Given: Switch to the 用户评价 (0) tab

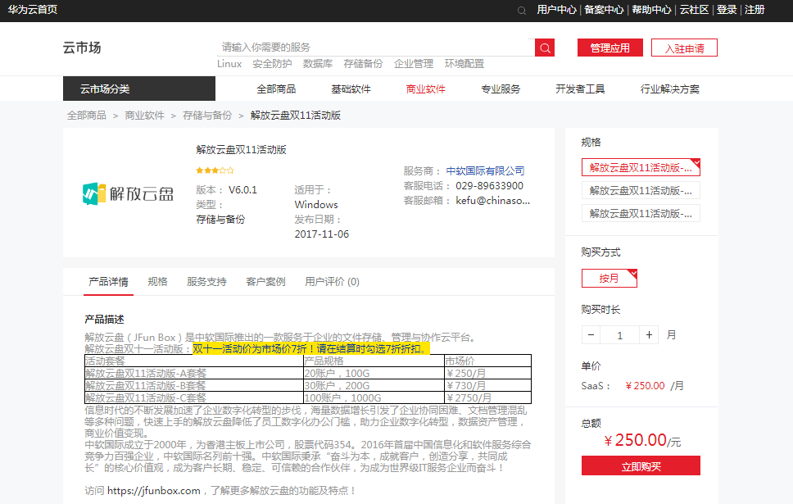Looking at the screenshot, I should pyautogui.click(x=329, y=281).
